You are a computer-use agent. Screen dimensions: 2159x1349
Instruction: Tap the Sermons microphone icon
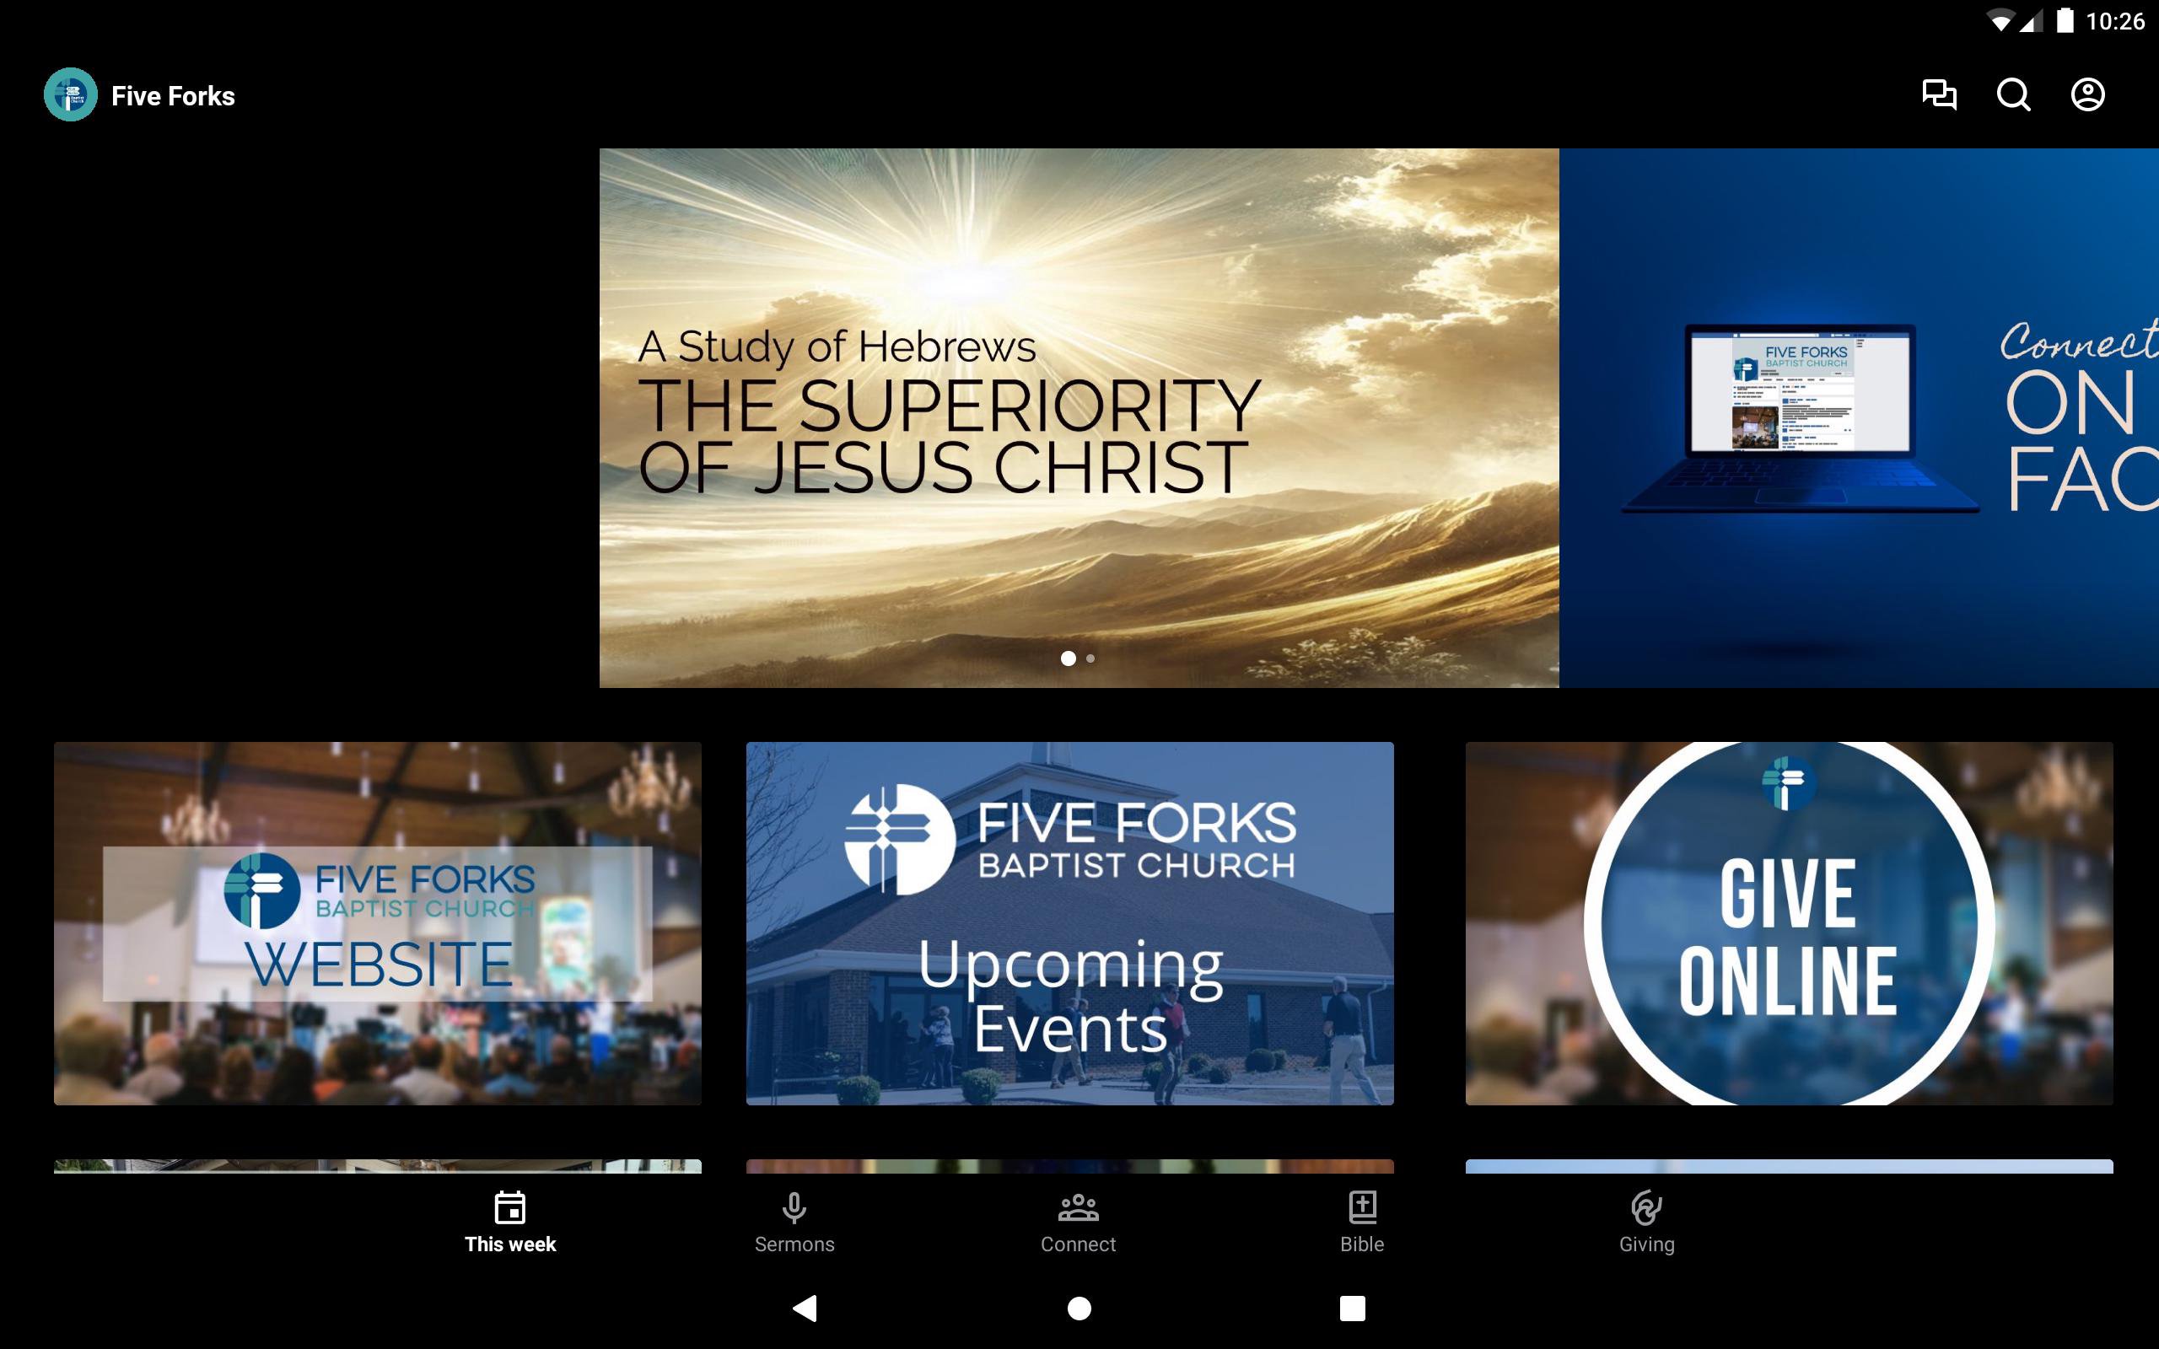coord(793,1208)
